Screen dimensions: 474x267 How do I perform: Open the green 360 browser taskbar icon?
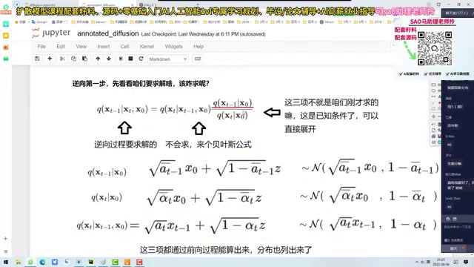(30, 262)
